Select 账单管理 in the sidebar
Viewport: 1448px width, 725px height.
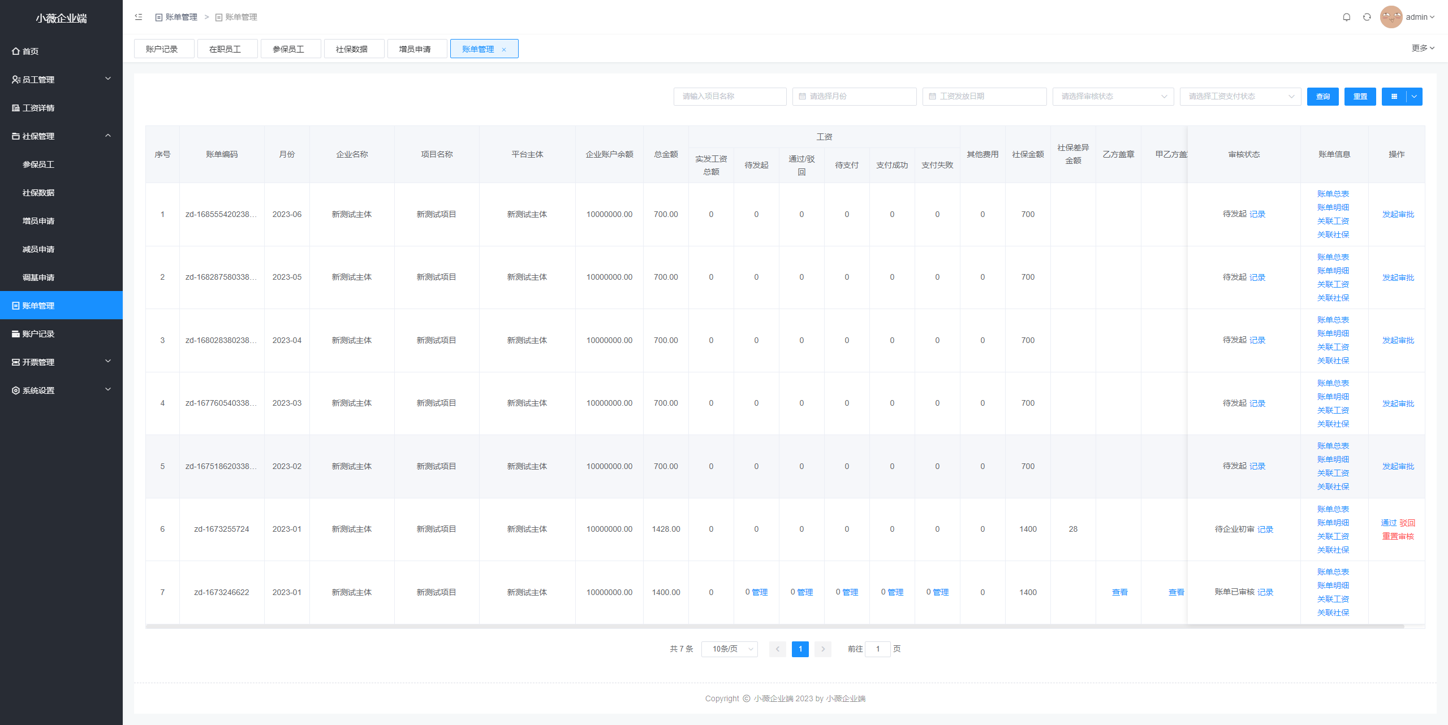pyautogui.click(x=61, y=305)
